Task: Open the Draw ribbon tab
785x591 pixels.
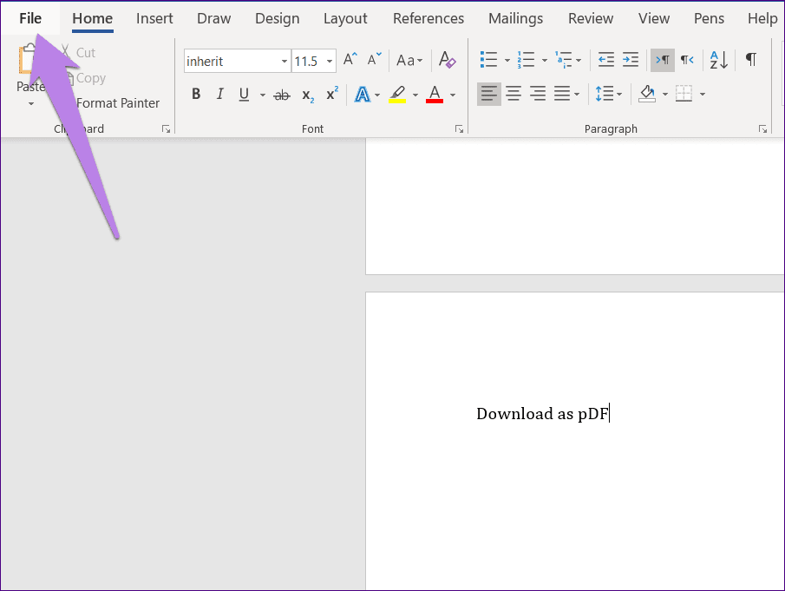Action: [213, 18]
